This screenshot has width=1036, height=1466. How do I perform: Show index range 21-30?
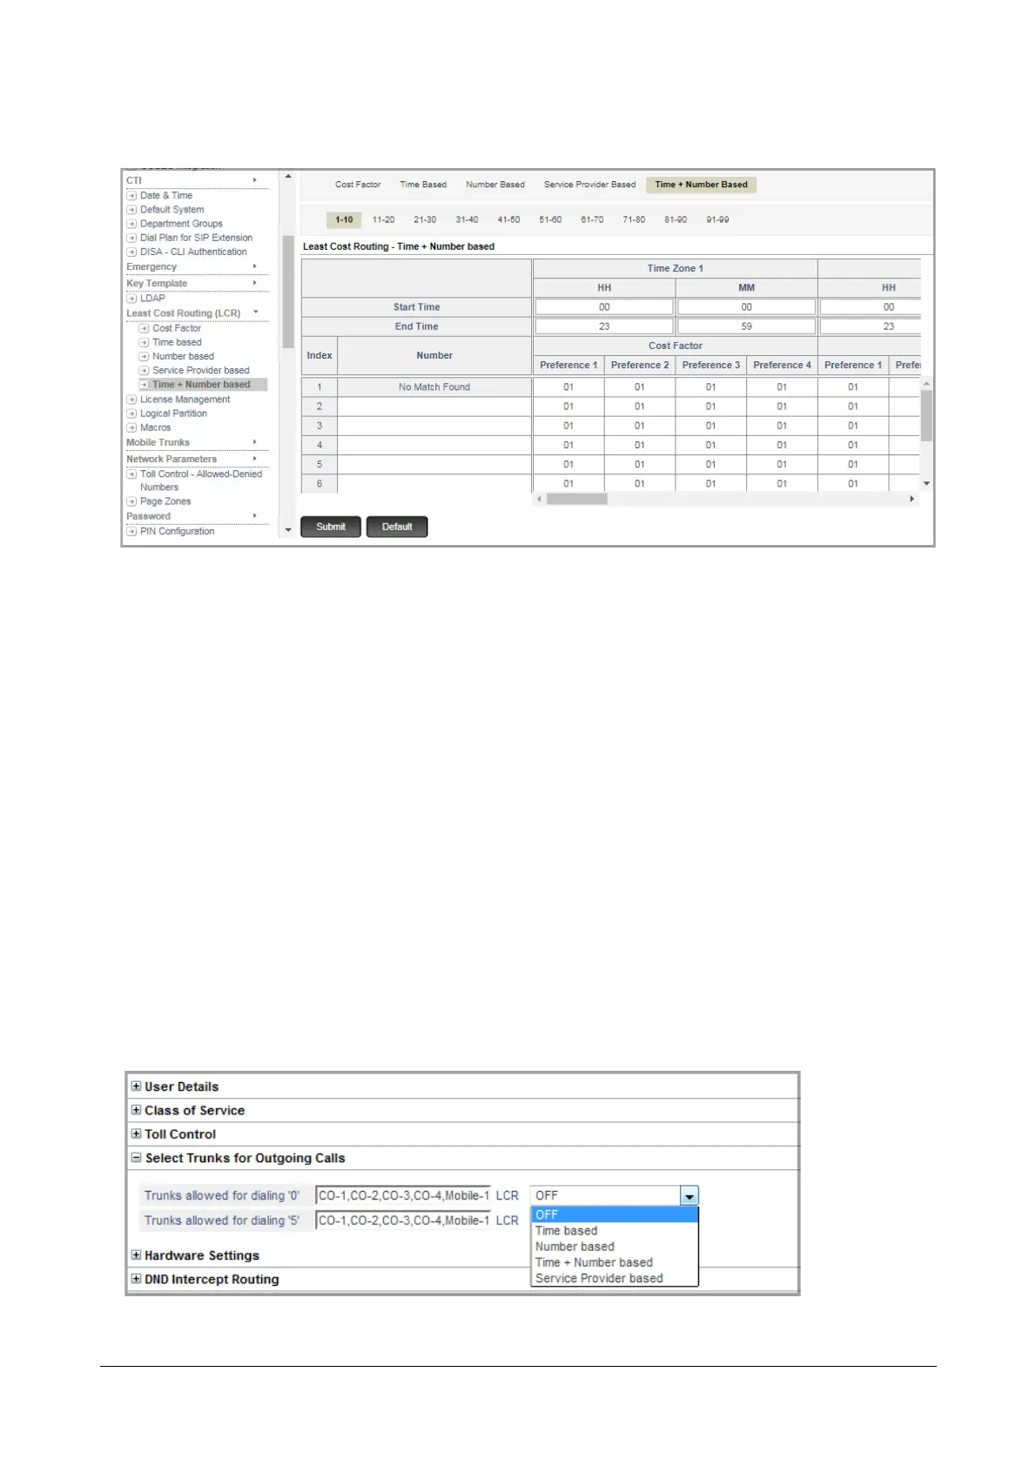[x=425, y=219]
